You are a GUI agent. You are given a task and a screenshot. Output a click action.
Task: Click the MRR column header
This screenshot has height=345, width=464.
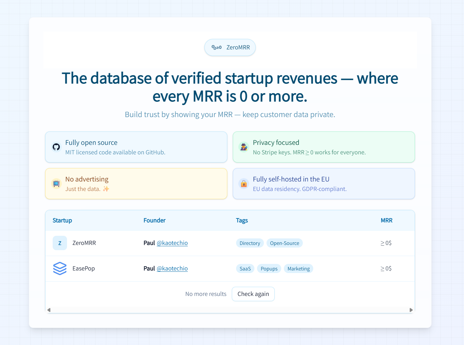click(x=386, y=220)
